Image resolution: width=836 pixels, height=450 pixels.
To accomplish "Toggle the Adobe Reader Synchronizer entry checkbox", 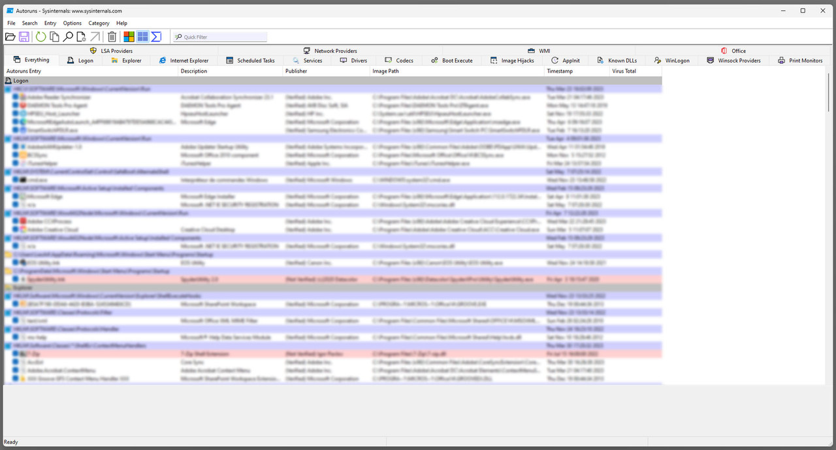I will (16, 97).
